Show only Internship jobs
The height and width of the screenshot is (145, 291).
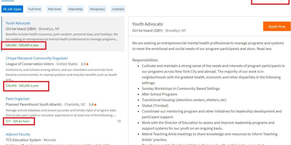(x=75, y=9)
